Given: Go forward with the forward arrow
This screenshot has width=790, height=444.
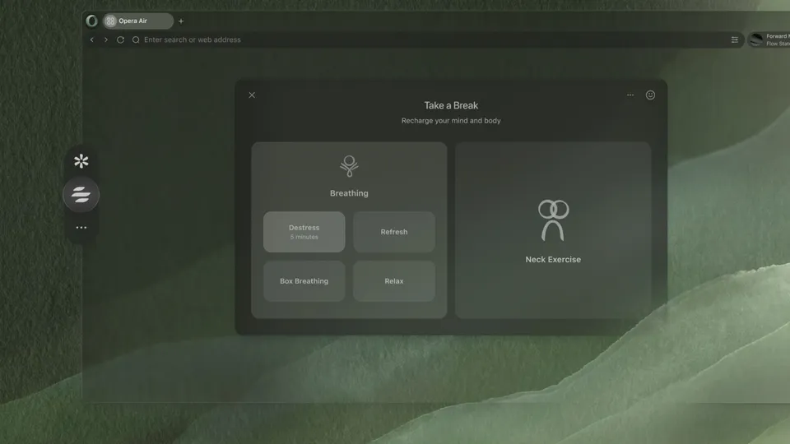Looking at the screenshot, I should (106, 39).
